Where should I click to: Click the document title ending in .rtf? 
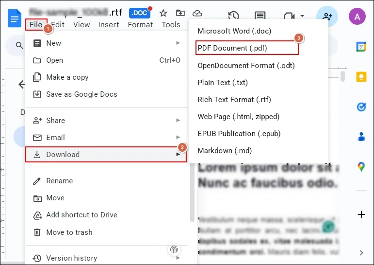(x=76, y=12)
